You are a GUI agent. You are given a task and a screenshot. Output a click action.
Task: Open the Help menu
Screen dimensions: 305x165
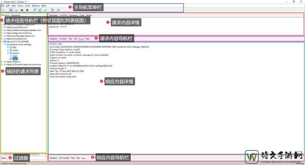pyautogui.click(x=44, y=6)
